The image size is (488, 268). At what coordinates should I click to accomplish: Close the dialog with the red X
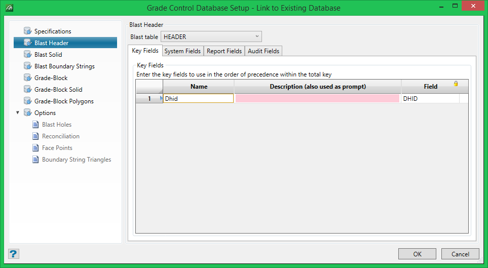473,6
